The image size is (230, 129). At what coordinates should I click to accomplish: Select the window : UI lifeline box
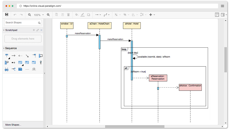[x=67, y=25]
